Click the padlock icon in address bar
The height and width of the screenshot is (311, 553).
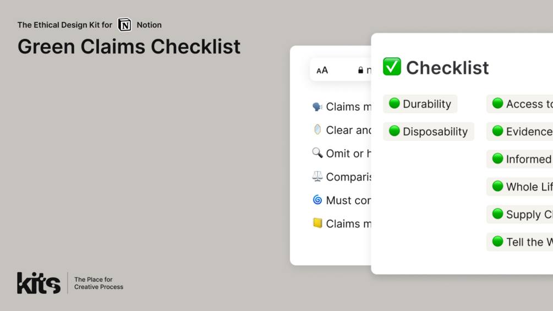(360, 70)
